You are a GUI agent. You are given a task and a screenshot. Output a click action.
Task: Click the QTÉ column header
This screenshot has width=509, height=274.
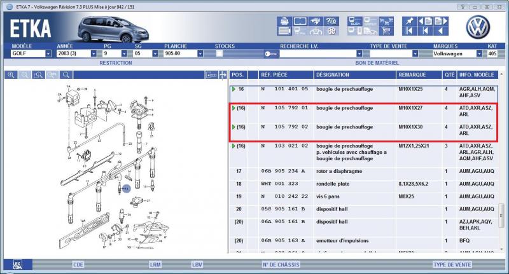coord(450,75)
